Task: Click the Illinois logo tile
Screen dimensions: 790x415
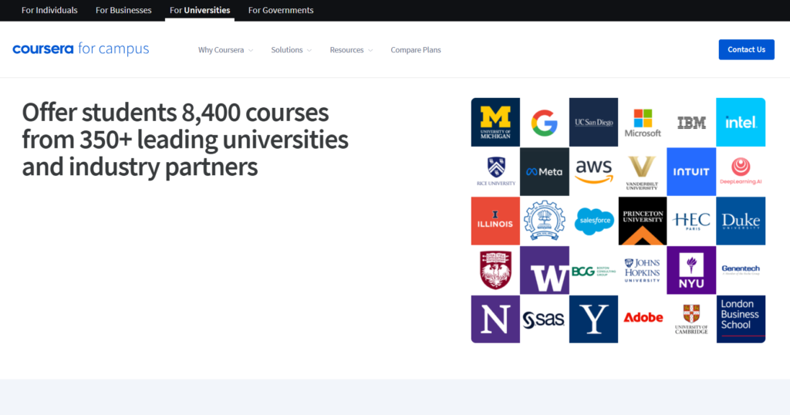Action: tap(495, 221)
